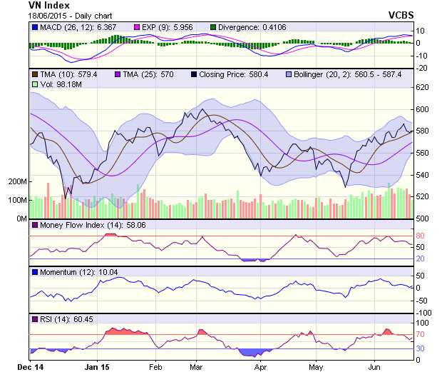
Task: Click the 100M volume axis label
Action: point(18,200)
